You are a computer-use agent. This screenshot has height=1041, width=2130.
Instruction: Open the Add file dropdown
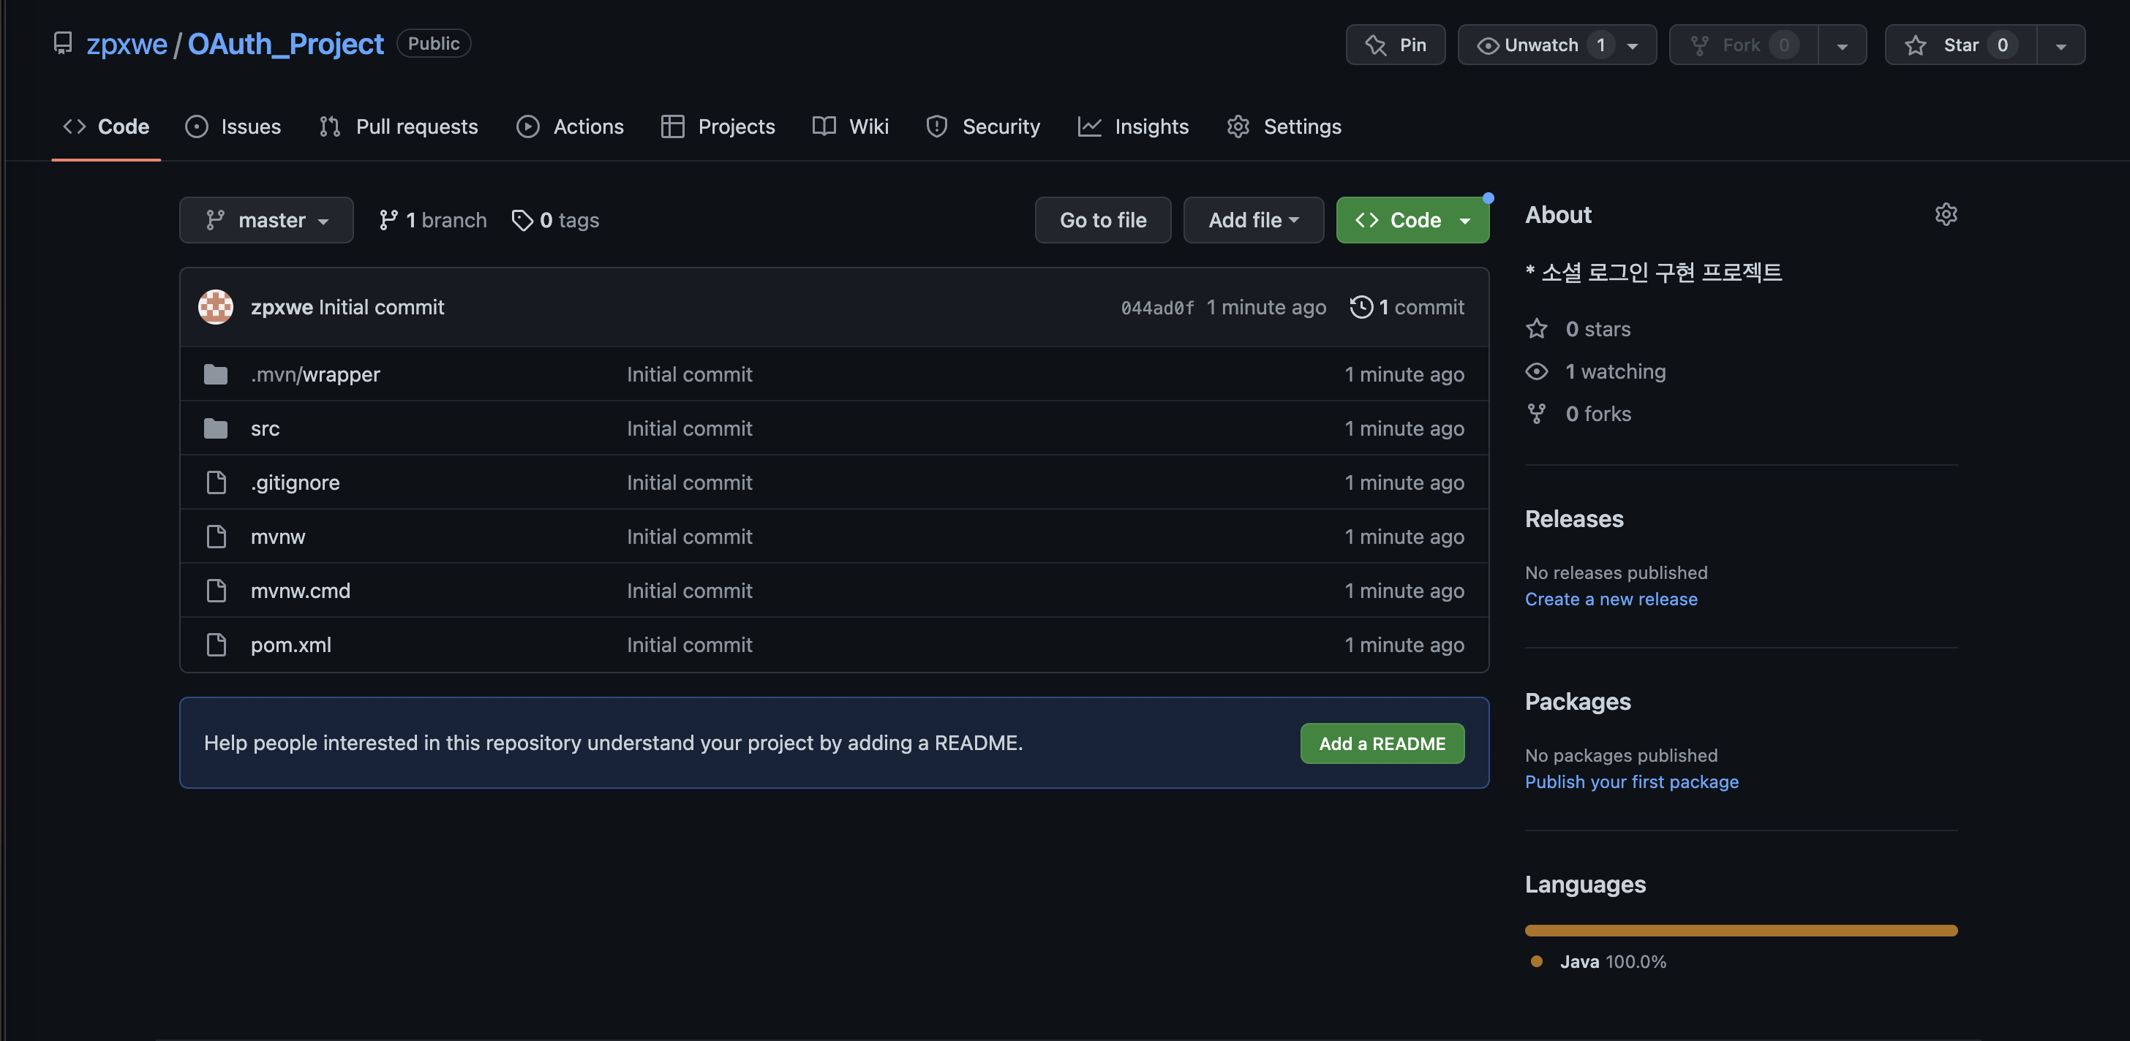[1253, 221]
